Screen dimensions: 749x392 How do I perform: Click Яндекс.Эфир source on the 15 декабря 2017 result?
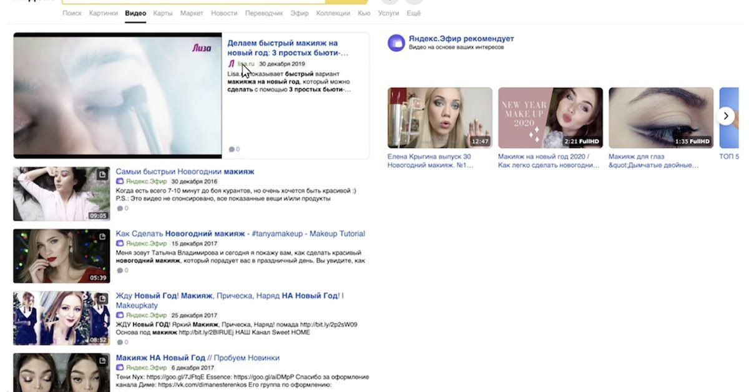click(147, 243)
